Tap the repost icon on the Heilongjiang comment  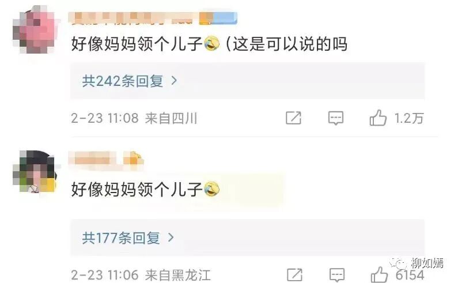pos(294,275)
